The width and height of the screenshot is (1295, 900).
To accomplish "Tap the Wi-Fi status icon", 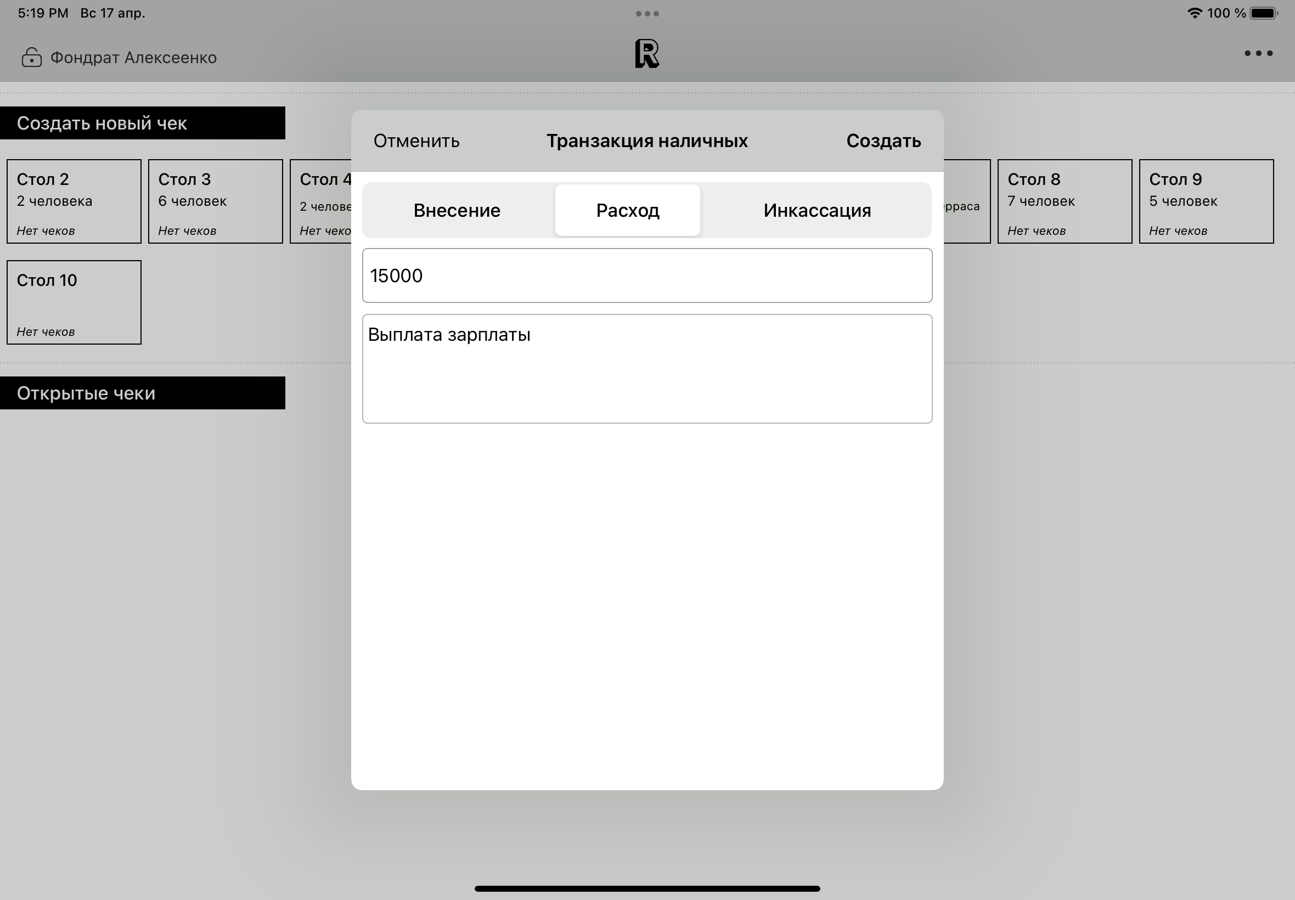I will coord(1194,13).
